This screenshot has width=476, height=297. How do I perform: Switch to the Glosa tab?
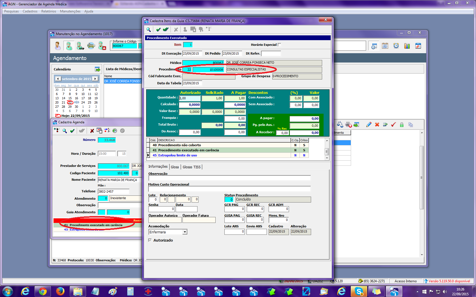pyautogui.click(x=175, y=167)
